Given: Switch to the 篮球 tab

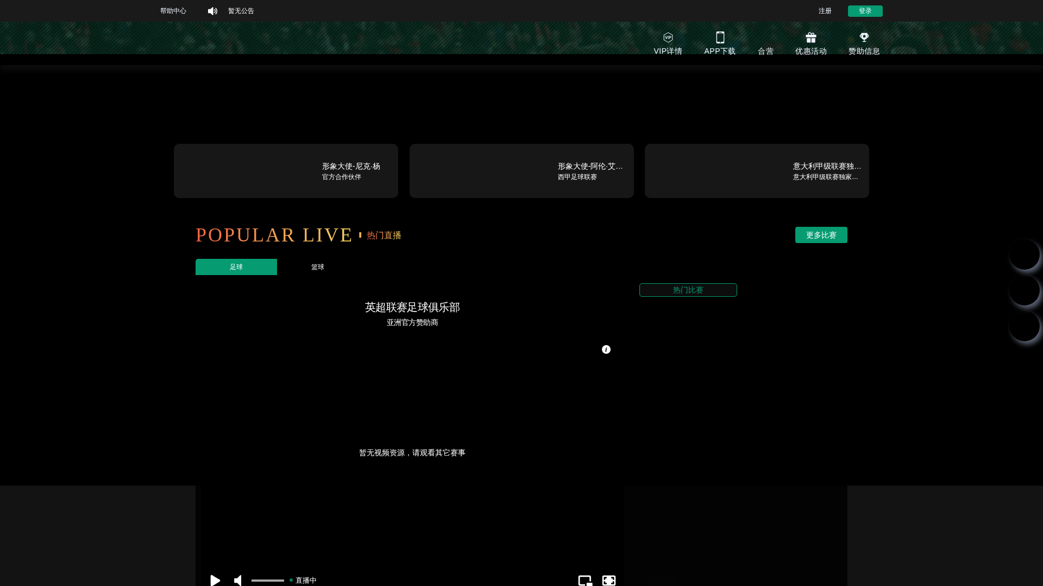Looking at the screenshot, I should point(318,267).
